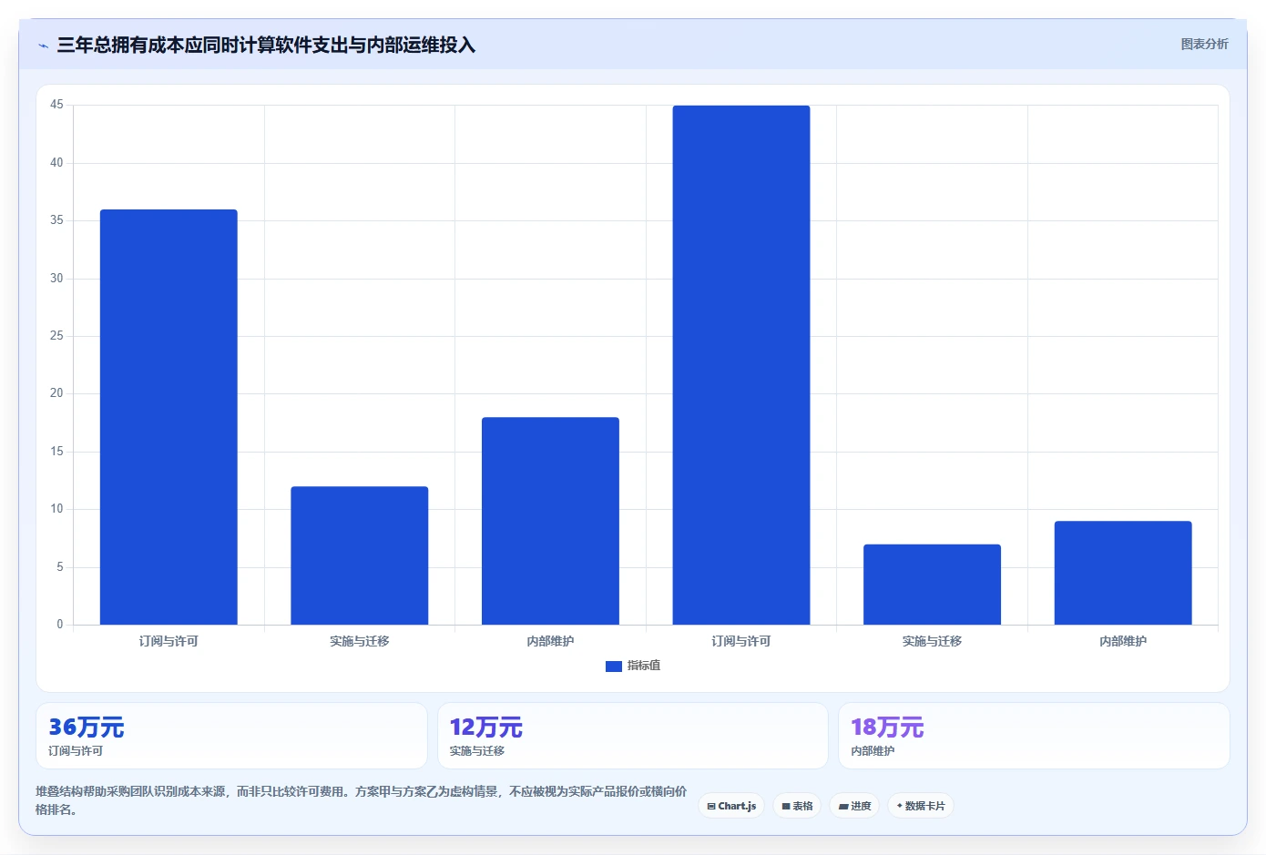This screenshot has width=1266, height=855.
Task: Select the 数据卡片 tag chip
Action: (921, 806)
